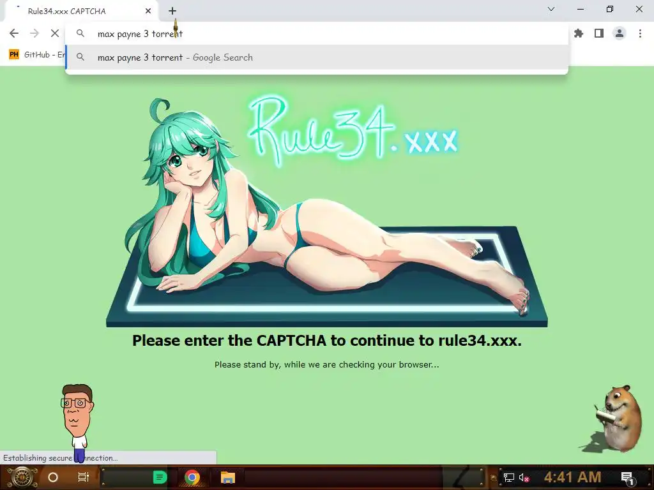Viewport: 654px width, 490px height.
Task: Click the 'Establishing secure connection' status text
Action: click(x=61, y=458)
